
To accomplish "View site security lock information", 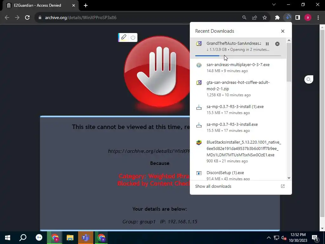I will [x=40, y=18].
